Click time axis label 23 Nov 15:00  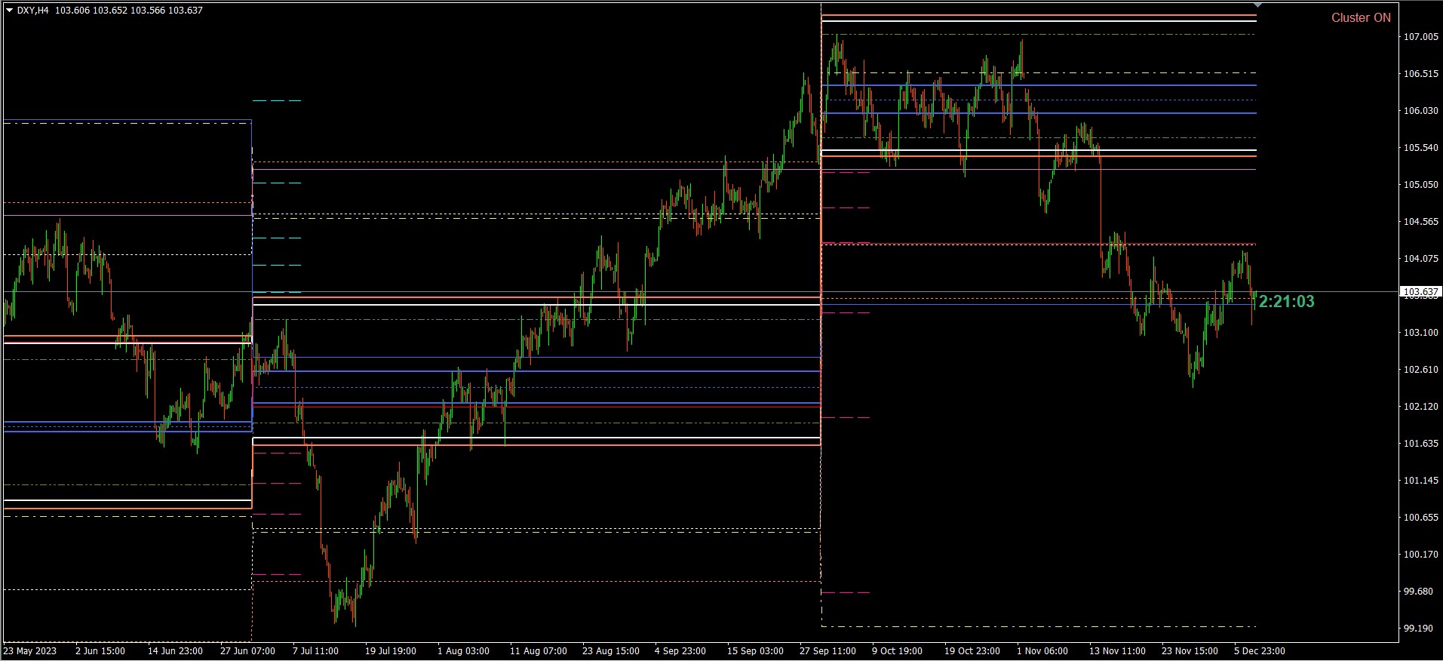(x=1190, y=650)
